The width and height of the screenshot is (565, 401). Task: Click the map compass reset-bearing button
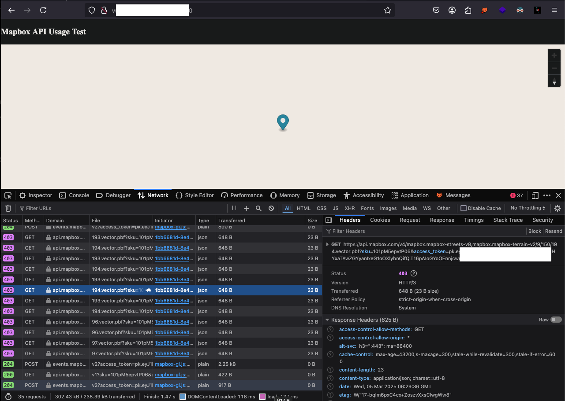coord(554,81)
